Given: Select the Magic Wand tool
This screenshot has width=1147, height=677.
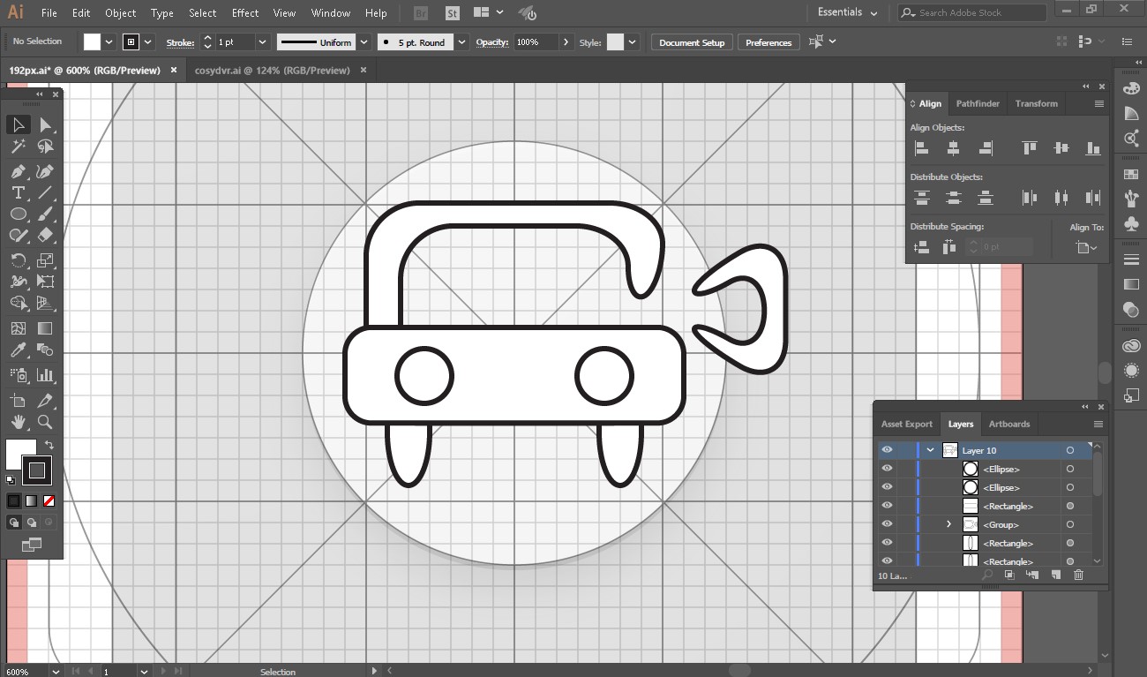Looking at the screenshot, I should (19, 147).
